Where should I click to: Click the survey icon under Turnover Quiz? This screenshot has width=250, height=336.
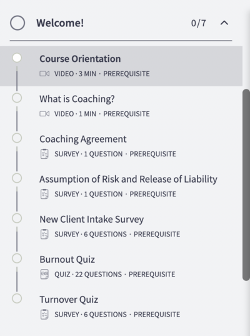tap(44, 314)
